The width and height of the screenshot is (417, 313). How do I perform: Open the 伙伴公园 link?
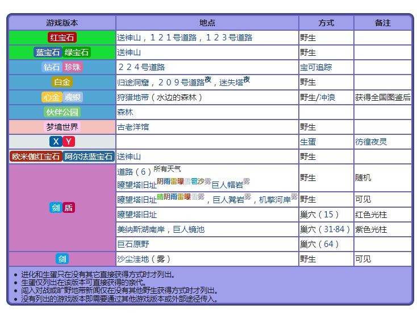pyautogui.click(x=62, y=112)
